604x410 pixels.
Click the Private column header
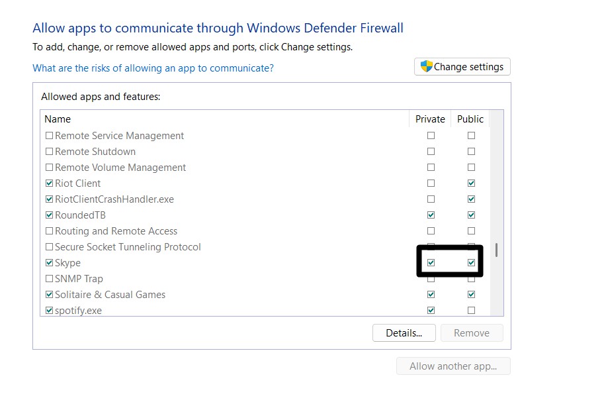(430, 119)
